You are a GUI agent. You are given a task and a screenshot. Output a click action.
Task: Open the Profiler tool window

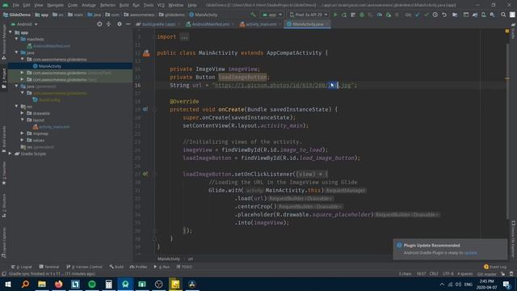pyautogui.click(x=138, y=267)
